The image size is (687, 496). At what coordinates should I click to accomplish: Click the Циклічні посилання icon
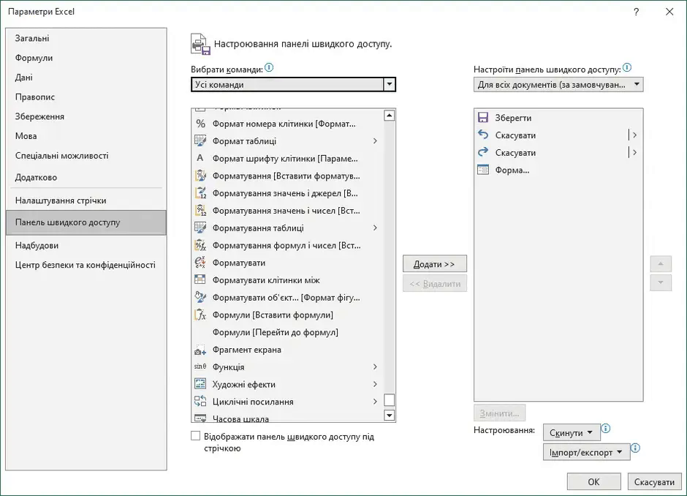[200, 401]
